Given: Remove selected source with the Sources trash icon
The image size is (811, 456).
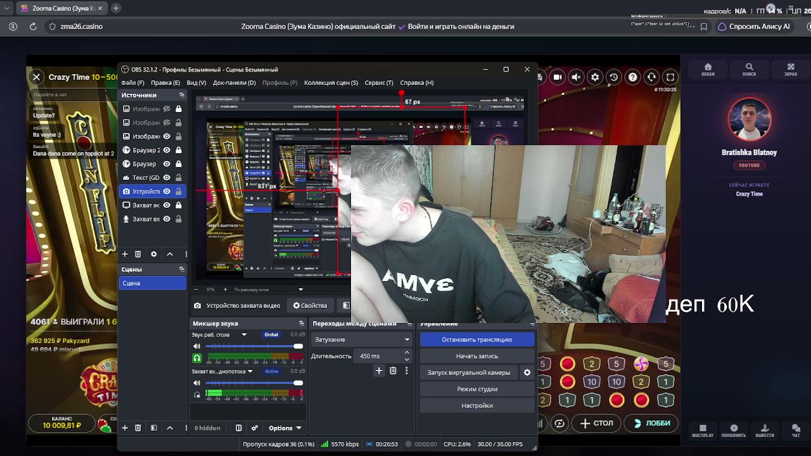Looking at the screenshot, I should pos(138,254).
